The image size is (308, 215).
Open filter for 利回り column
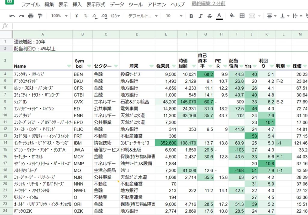point(272,66)
